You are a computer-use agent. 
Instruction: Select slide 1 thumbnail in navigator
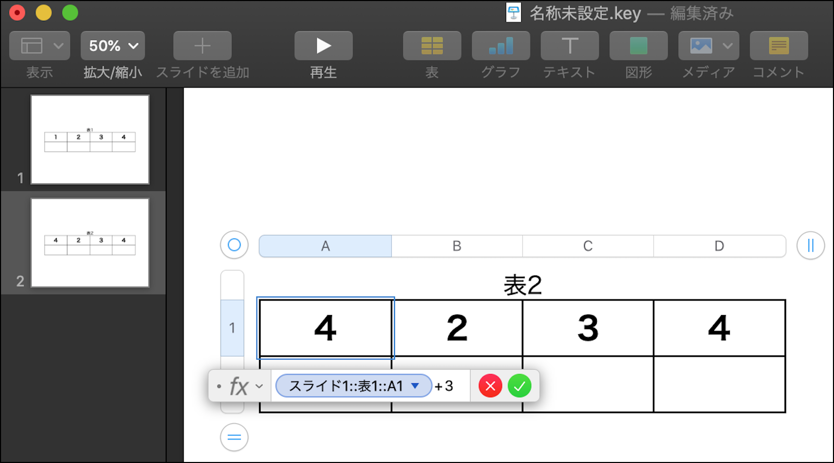(90, 140)
